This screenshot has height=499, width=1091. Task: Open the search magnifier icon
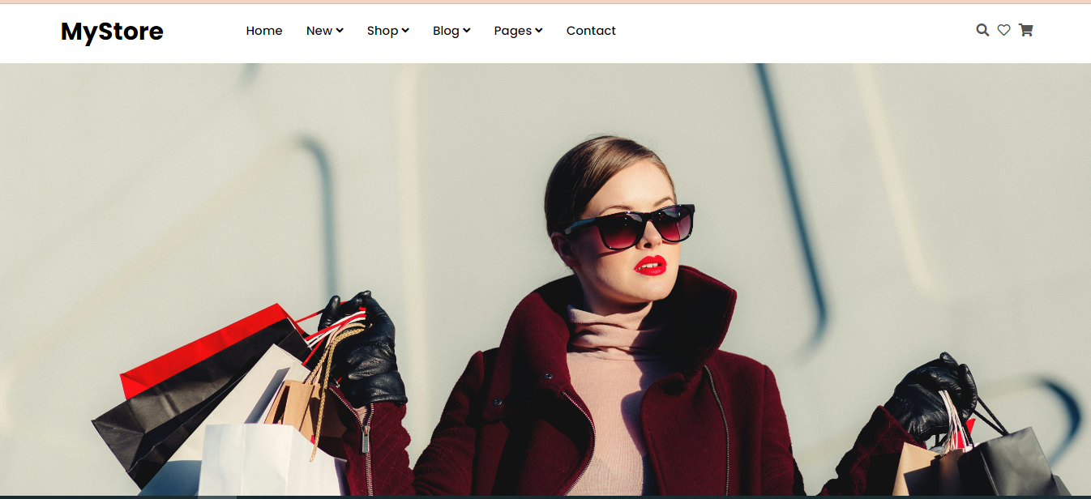click(982, 30)
